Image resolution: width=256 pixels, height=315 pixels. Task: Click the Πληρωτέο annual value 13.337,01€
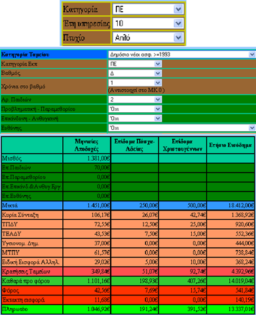(x=241, y=309)
